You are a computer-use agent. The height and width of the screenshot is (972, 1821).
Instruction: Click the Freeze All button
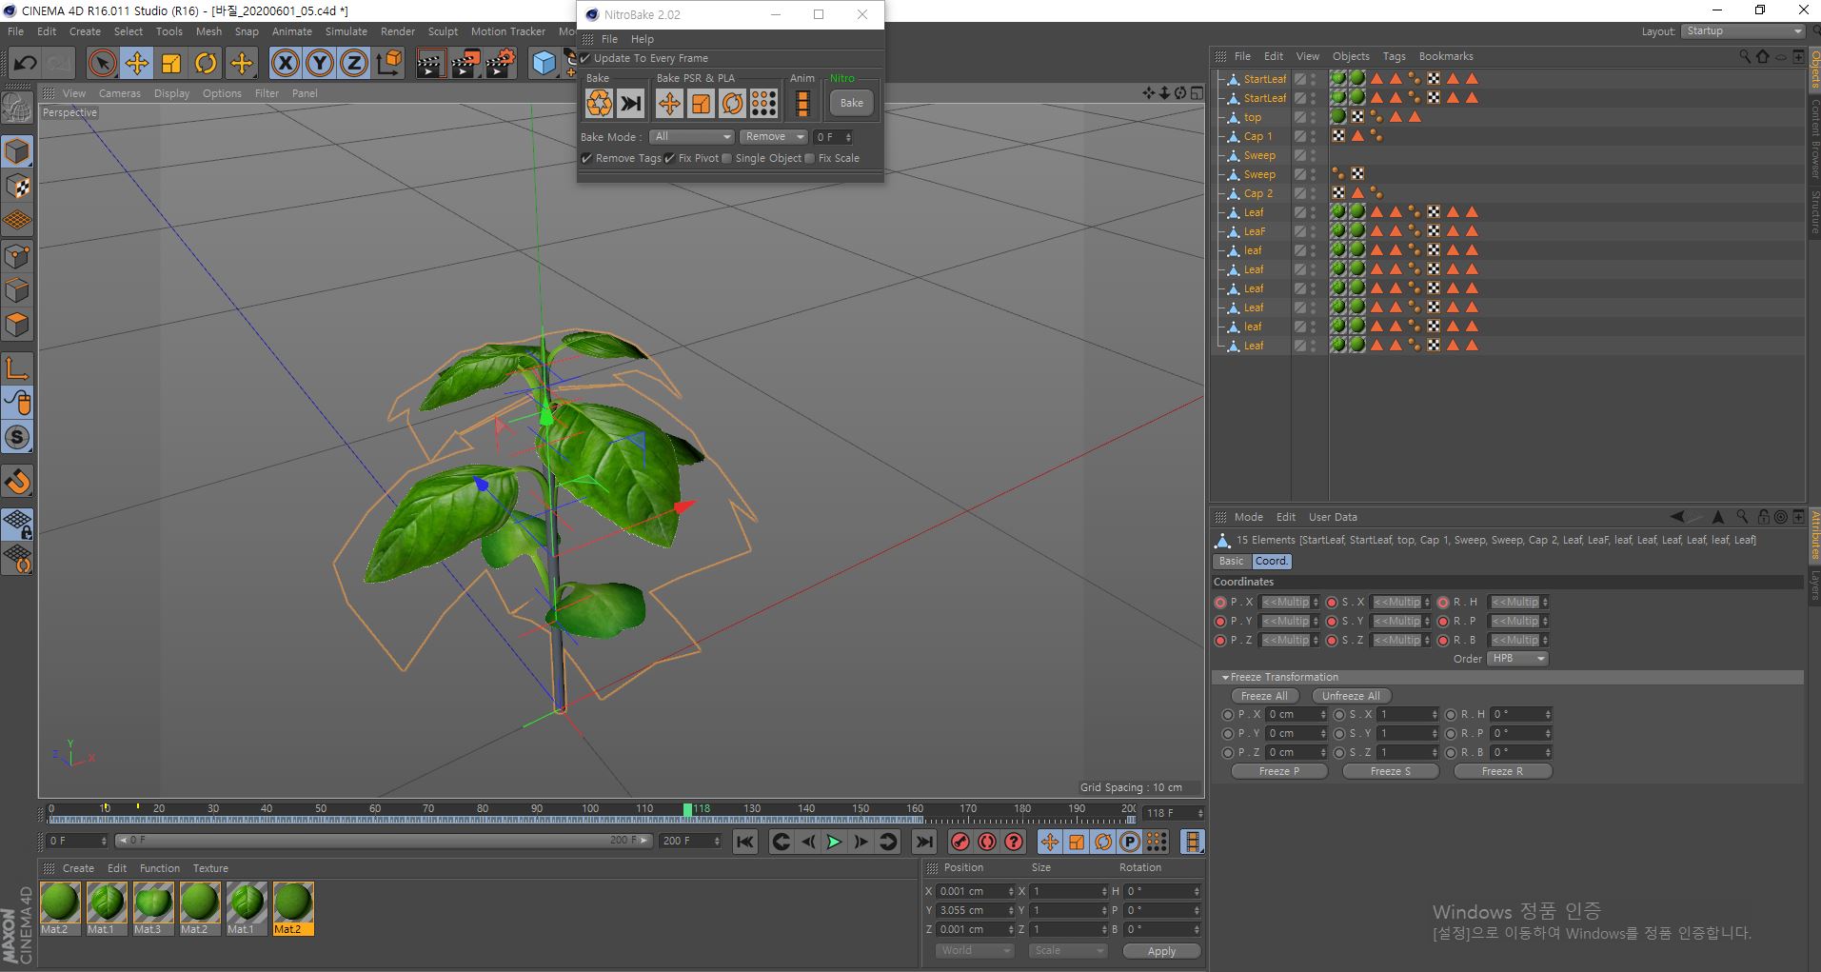click(1263, 696)
